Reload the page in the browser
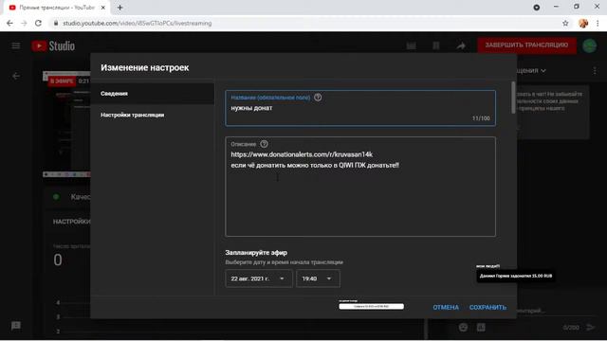607x341 pixels. click(38, 23)
